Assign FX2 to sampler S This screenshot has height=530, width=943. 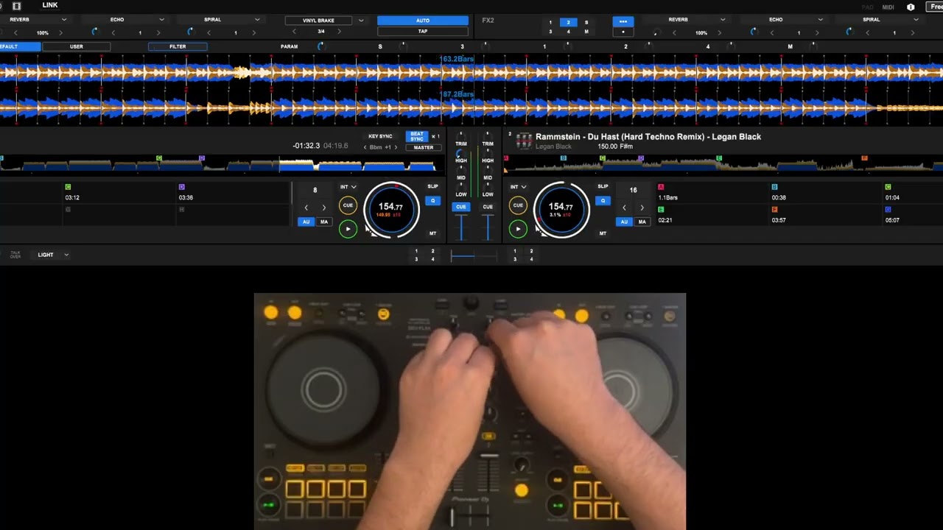pyautogui.click(x=586, y=23)
